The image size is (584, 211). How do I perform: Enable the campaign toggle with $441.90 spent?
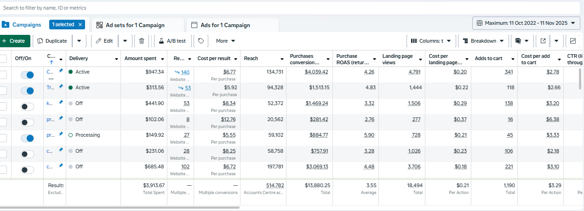point(28,106)
